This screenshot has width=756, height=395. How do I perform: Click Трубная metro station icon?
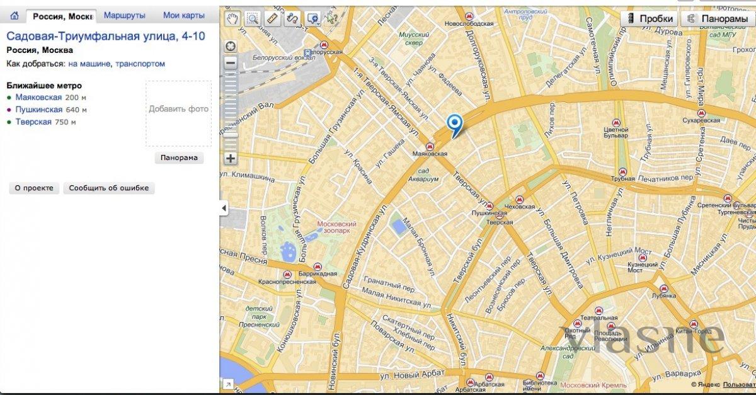pos(622,171)
